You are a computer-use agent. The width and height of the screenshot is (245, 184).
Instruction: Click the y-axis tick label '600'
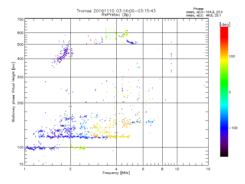(x=20, y=33)
